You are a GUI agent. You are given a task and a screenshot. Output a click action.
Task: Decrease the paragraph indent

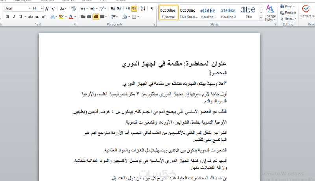click(113, 9)
